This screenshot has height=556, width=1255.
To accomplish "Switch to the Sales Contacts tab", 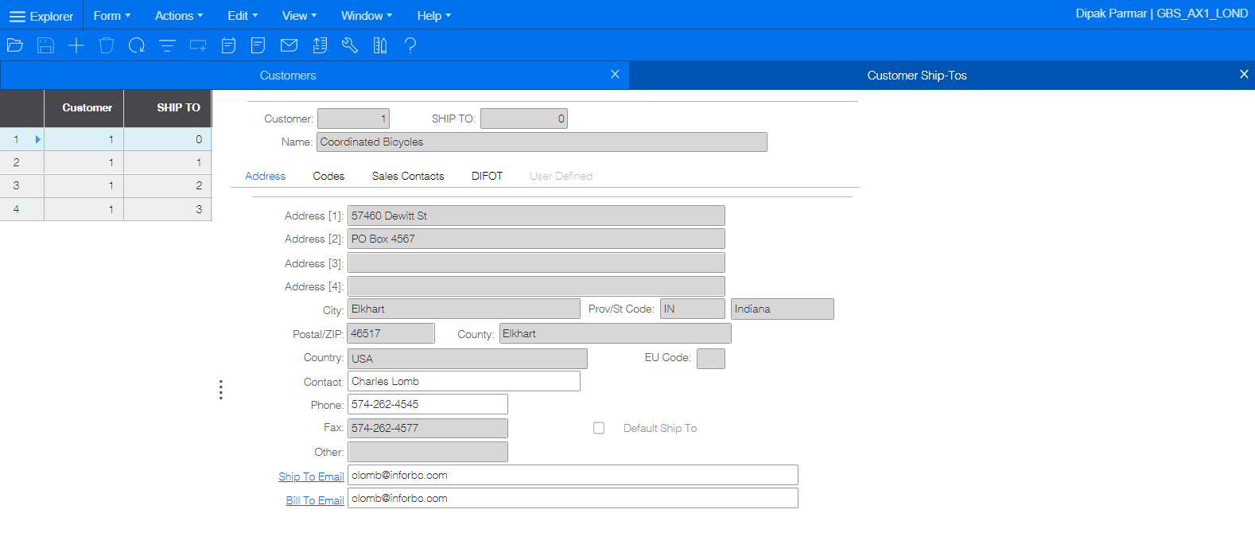I will (x=408, y=176).
